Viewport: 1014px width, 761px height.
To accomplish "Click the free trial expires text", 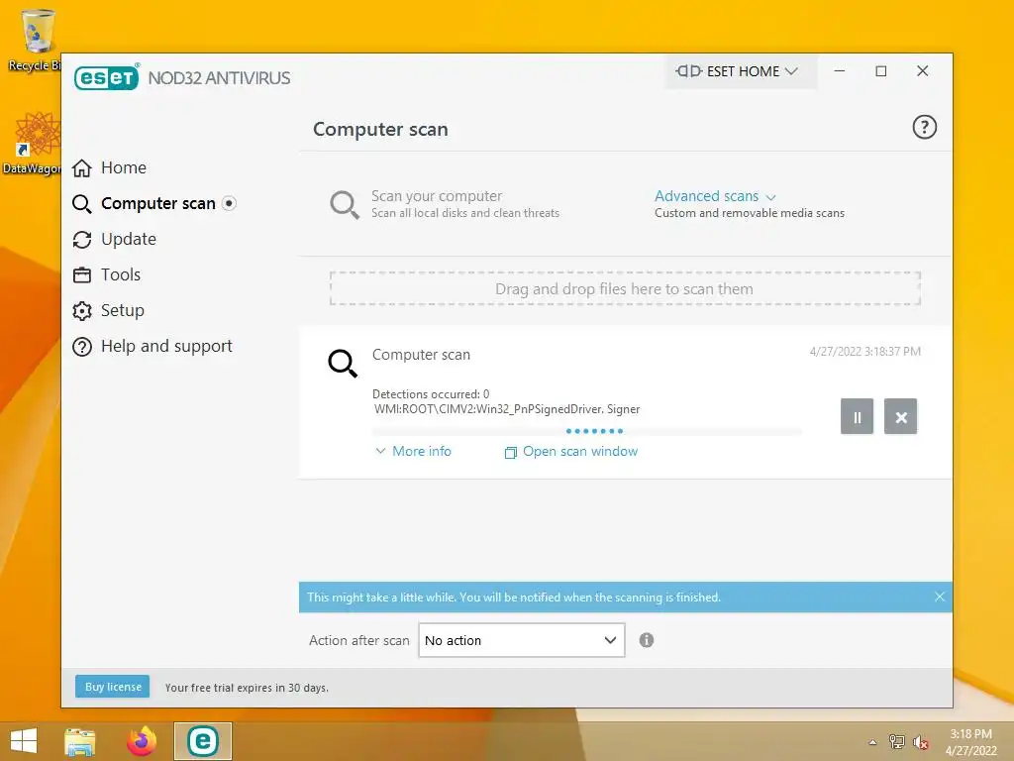I will point(247,688).
